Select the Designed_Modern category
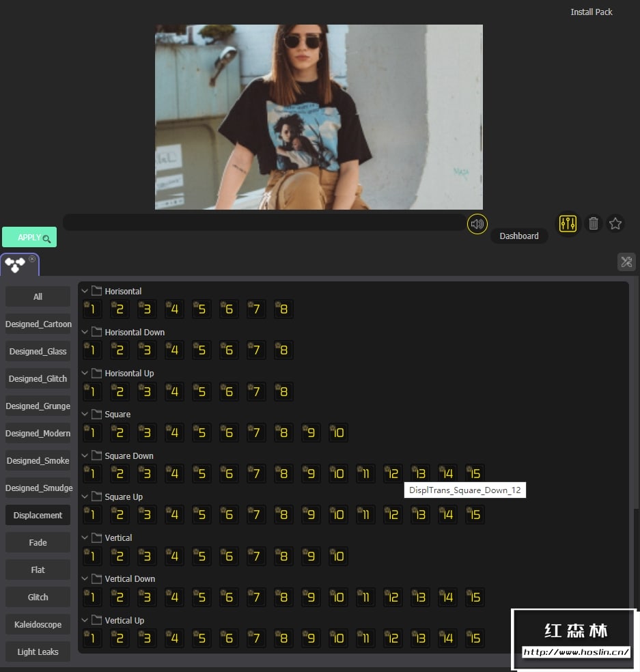The width and height of the screenshot is (640, 672). click(38, 433)
